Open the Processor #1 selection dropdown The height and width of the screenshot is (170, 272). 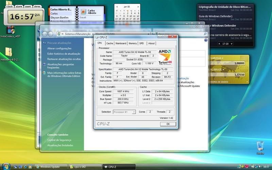coord(124,112)
